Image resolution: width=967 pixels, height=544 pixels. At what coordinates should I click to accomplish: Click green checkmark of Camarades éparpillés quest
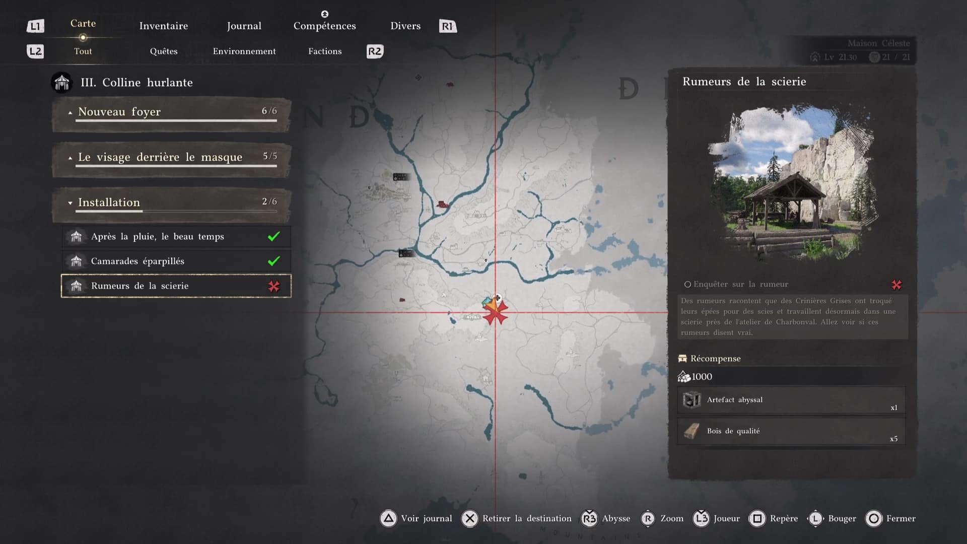pos(274,261)
